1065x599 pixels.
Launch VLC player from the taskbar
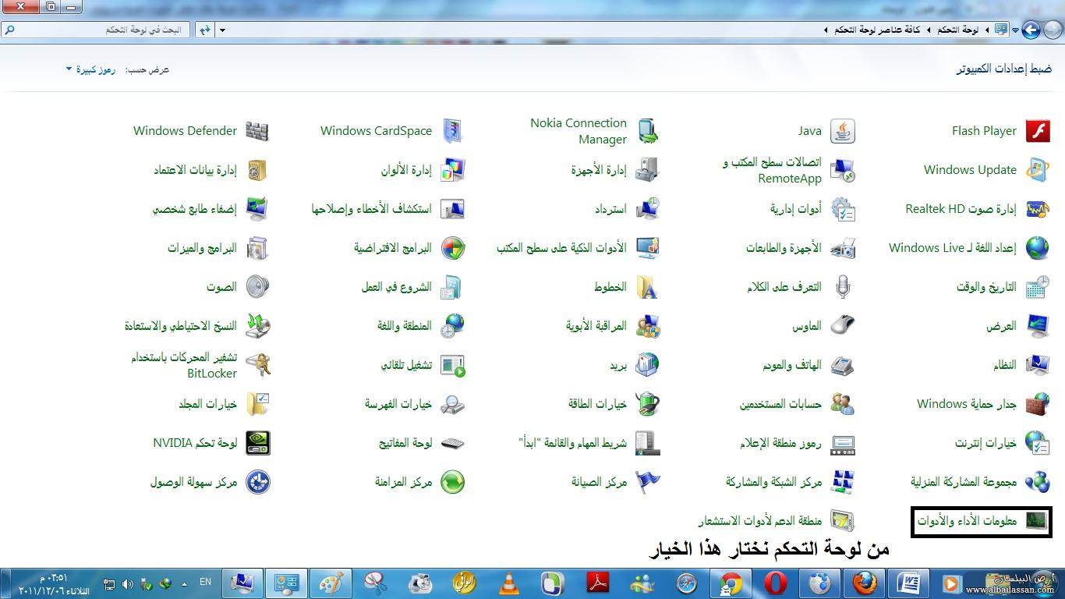tap(508, 582)
